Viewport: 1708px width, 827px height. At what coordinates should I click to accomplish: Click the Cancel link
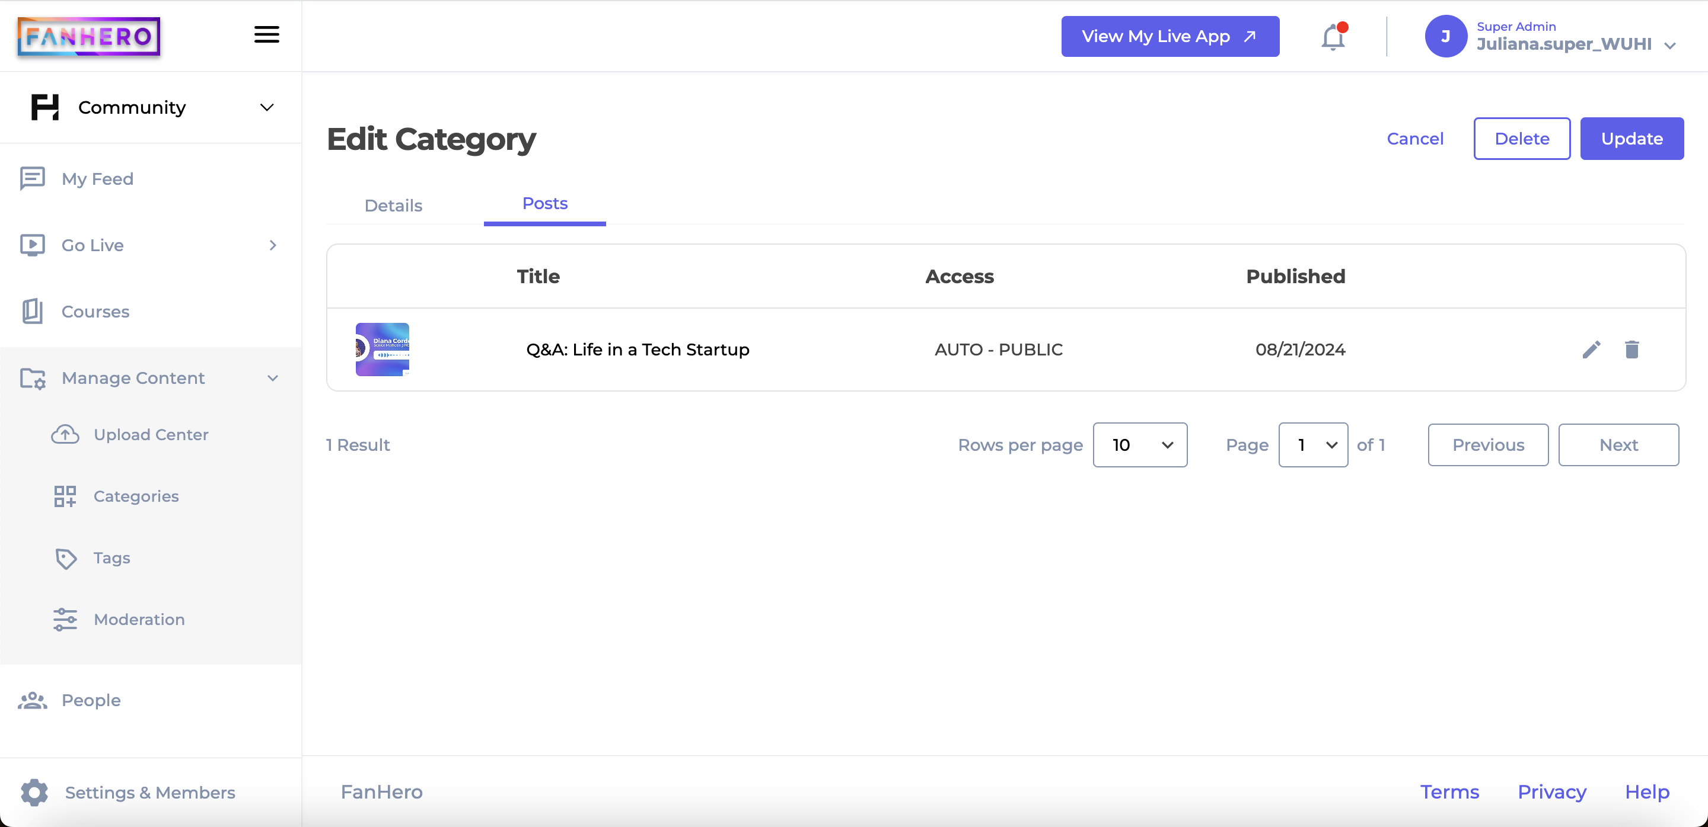click(x=1415, y=137)
